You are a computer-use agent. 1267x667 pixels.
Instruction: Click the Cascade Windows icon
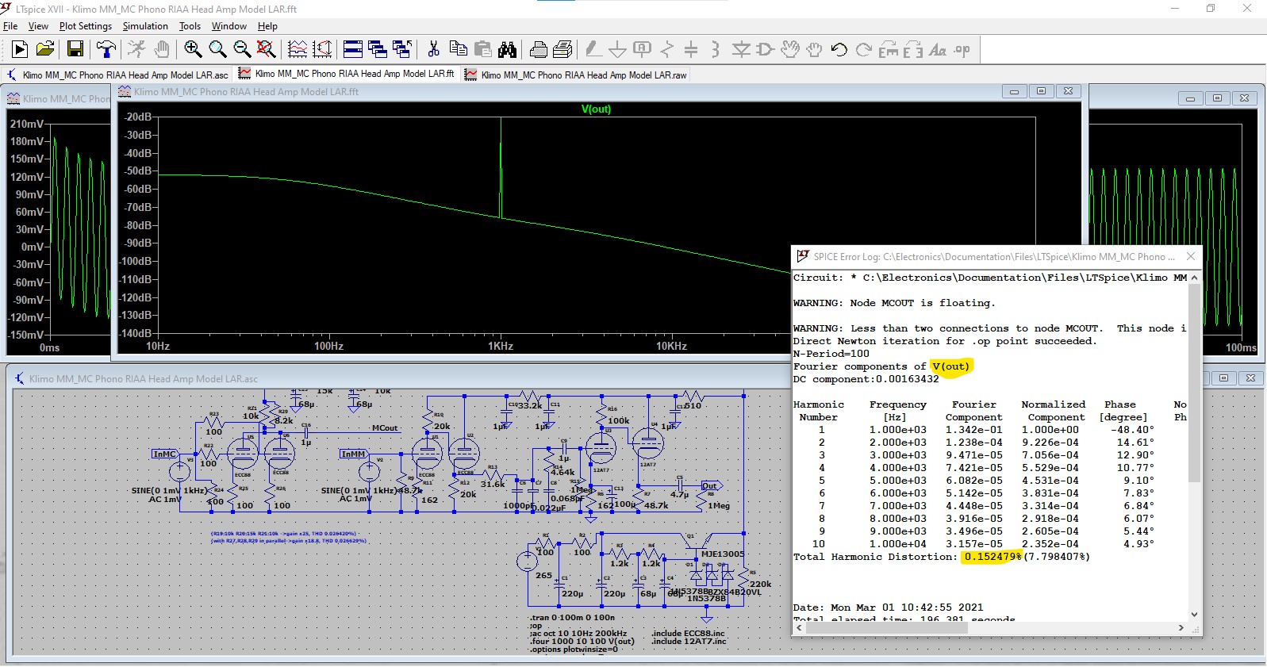[378, 50]
